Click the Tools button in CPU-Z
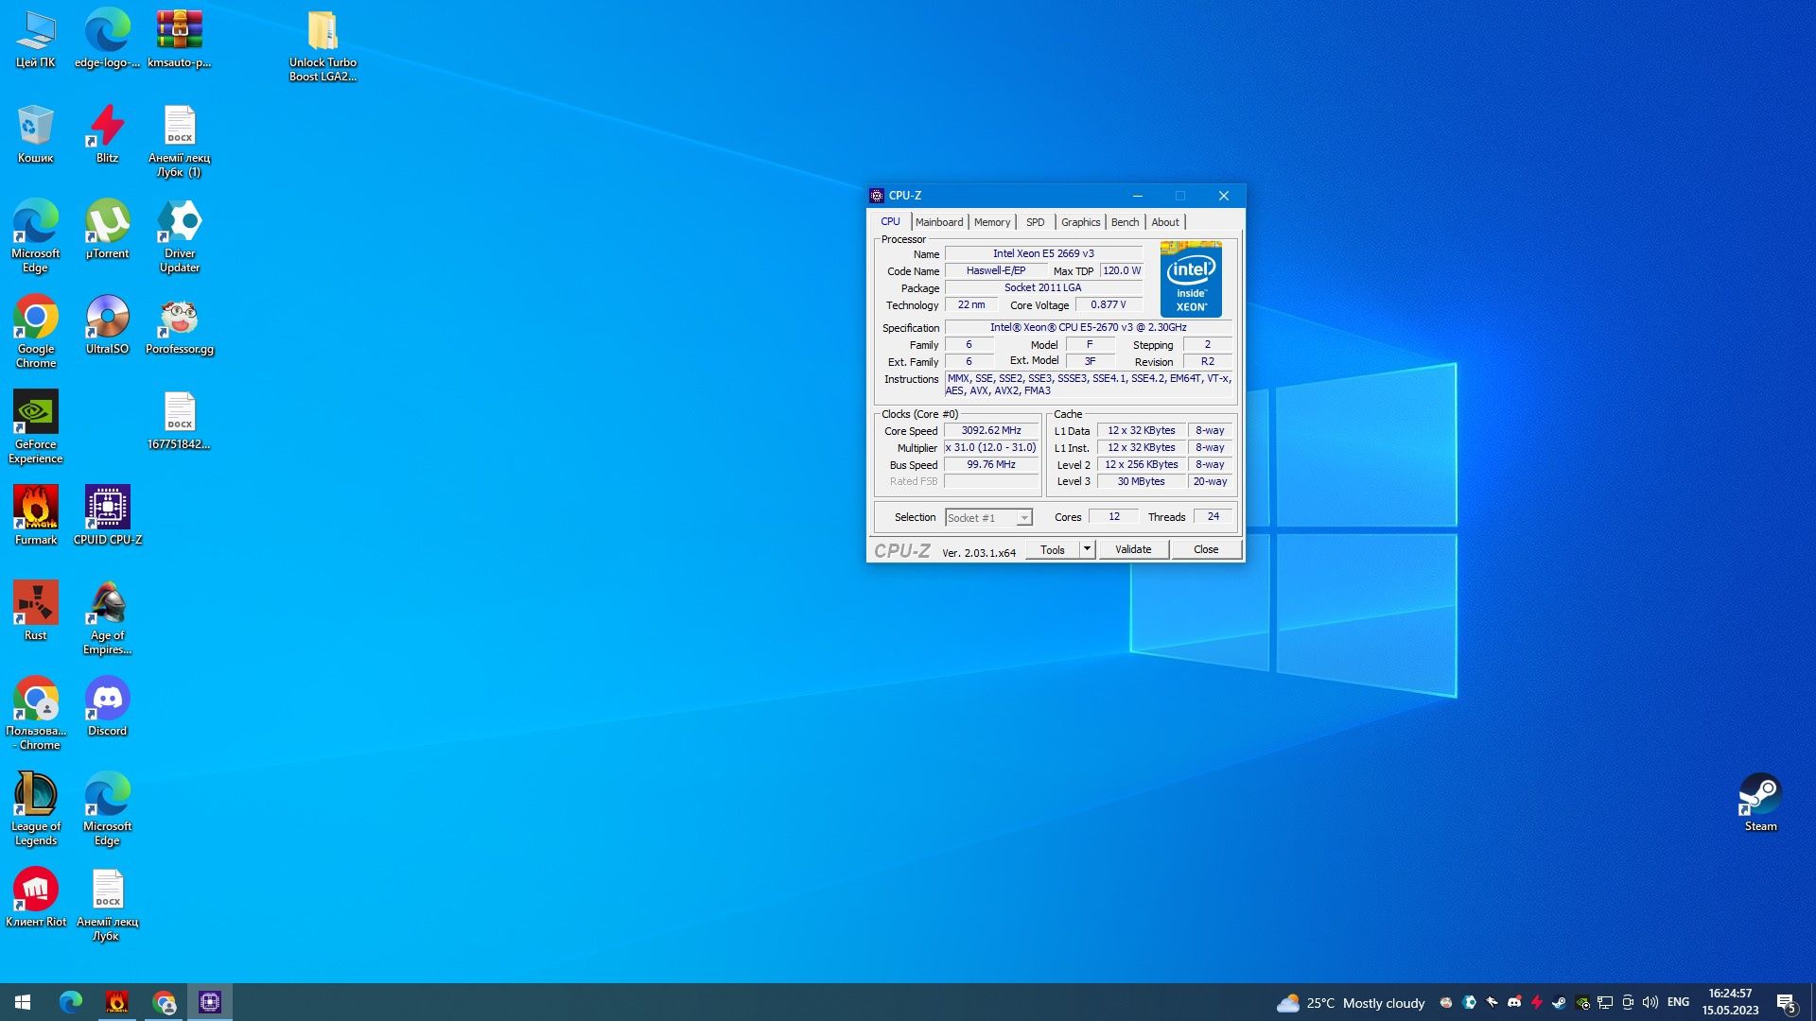This screenshot has width=1816, height=1021. point(1052,549)
